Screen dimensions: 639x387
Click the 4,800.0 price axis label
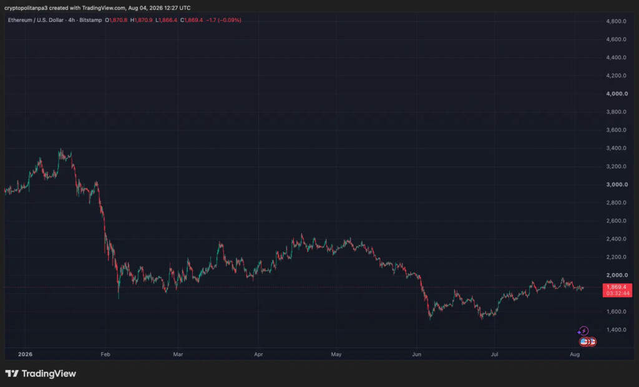point(616,21)
